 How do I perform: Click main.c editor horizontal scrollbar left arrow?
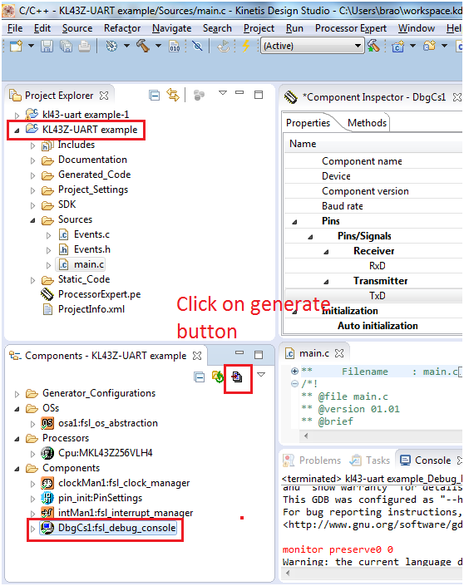[306, 436]
